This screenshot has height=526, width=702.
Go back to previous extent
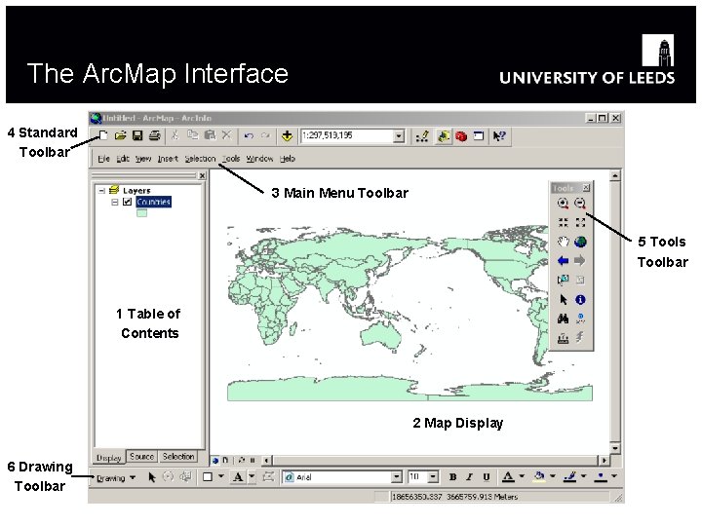564,261
